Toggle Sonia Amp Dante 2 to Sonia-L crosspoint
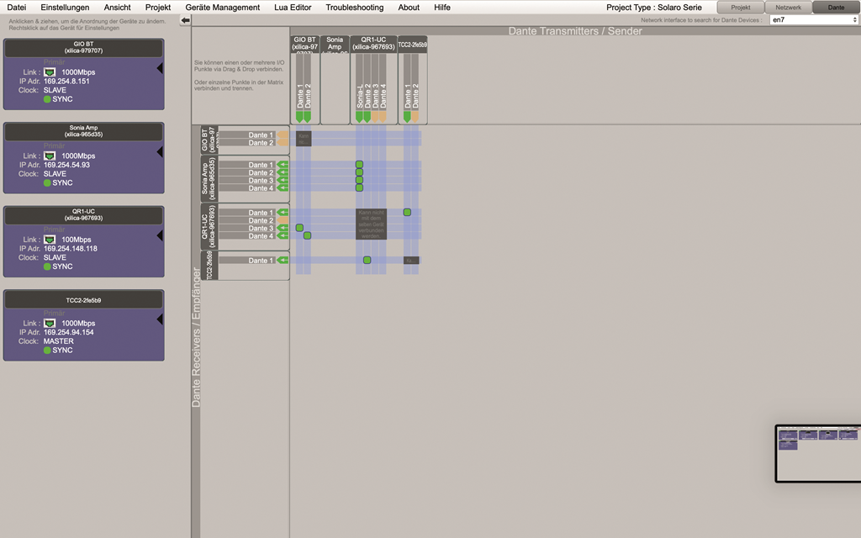This screenshot has height=538, width=861. pyautogui.click(x=359, y=172)
